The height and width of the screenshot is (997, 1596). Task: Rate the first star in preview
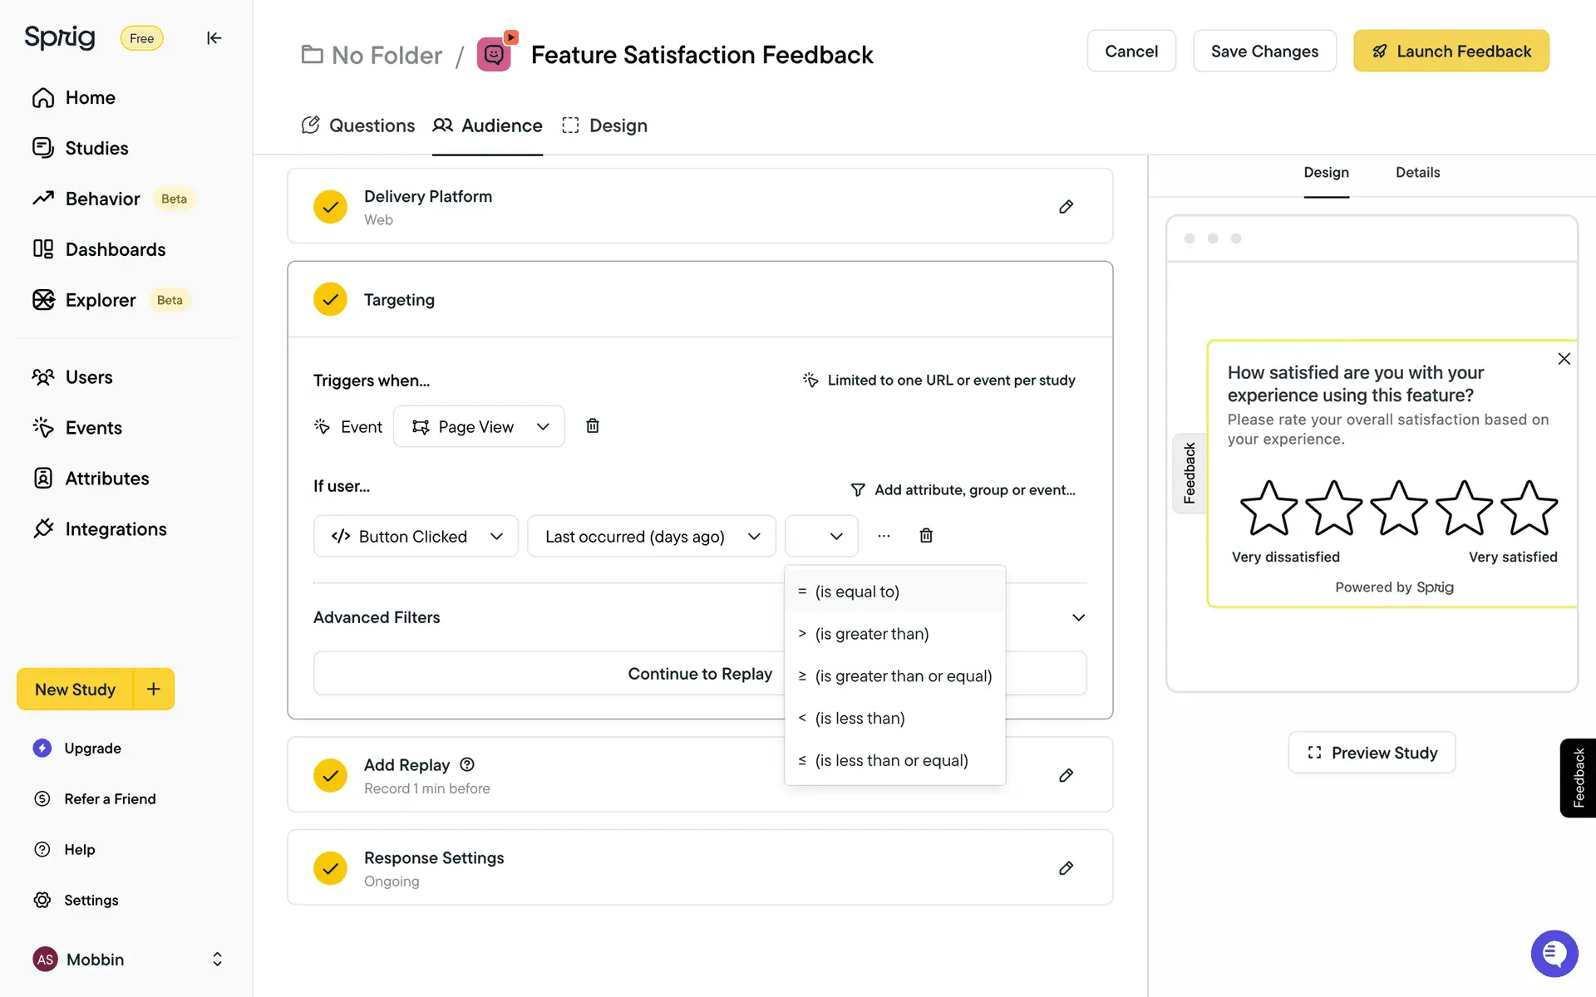pos(1268,508)
